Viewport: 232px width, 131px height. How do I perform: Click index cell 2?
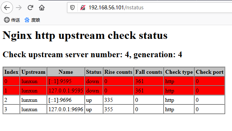pyautogui.click(x=11, y=100)
